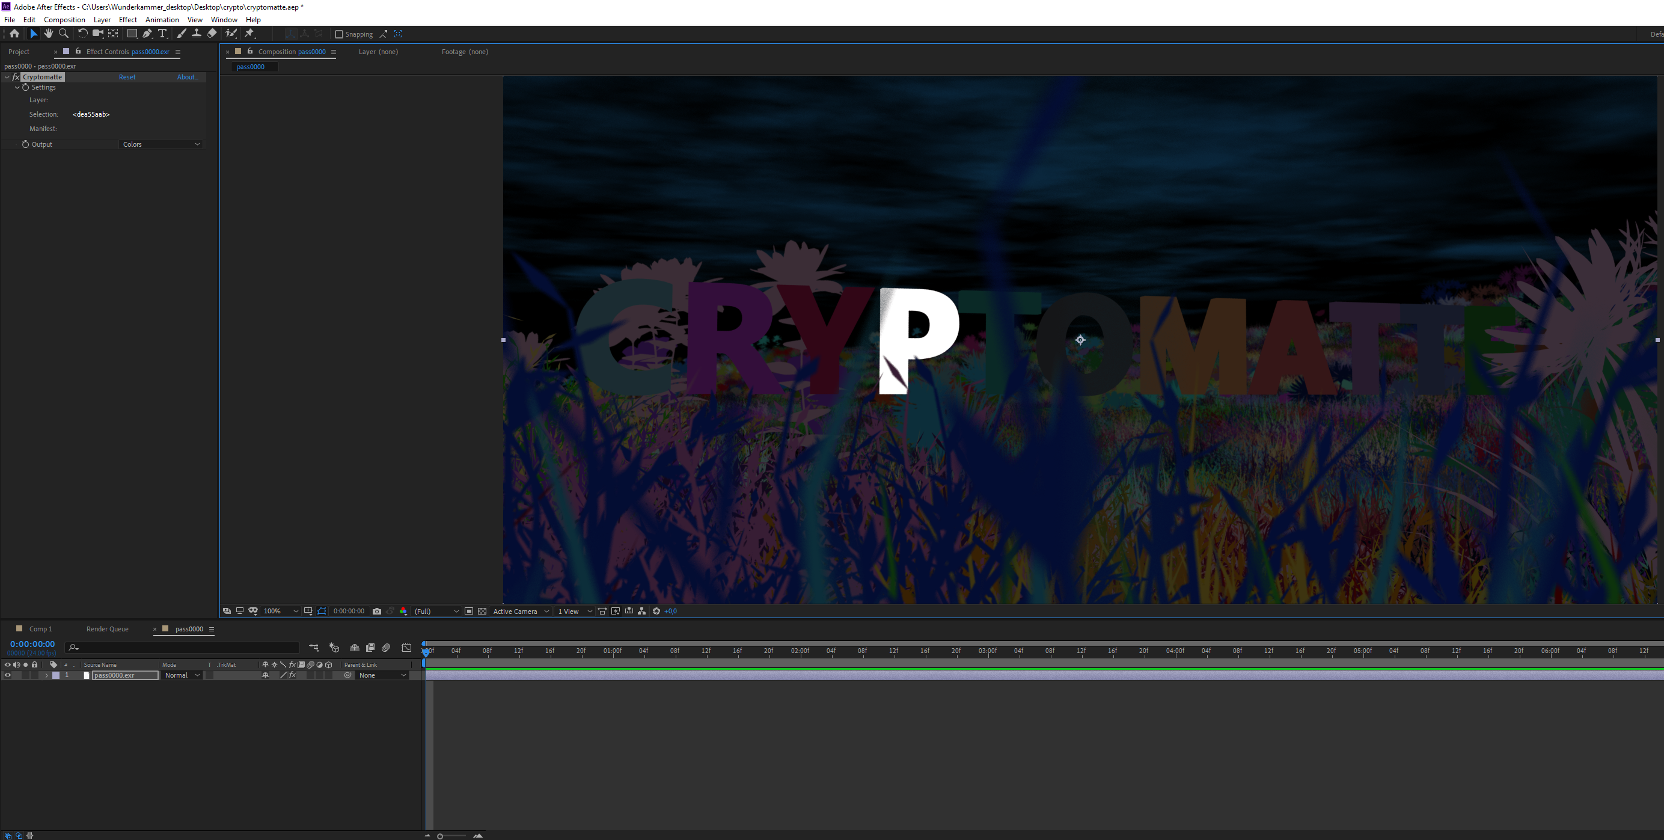
Task: Select the Horizontal Type tool
Action: point(162,34)
